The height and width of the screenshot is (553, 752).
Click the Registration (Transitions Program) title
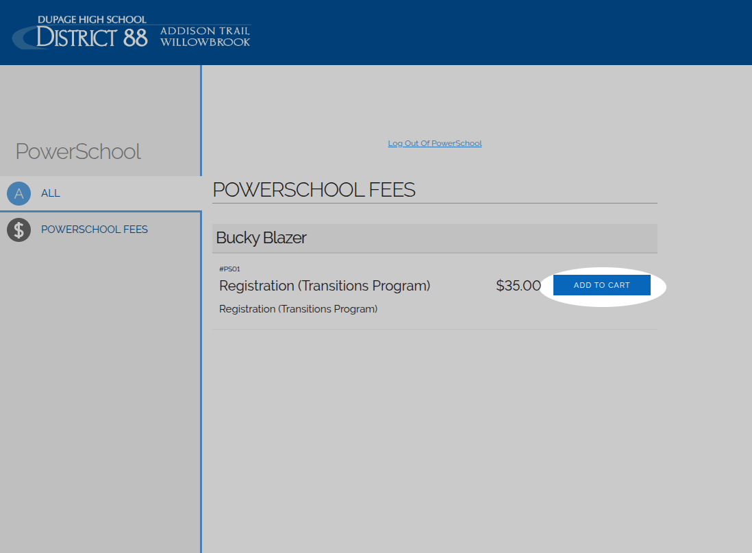325,286
